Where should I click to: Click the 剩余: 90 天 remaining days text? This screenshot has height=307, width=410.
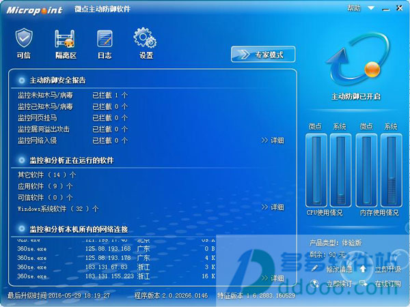point(327,254)
